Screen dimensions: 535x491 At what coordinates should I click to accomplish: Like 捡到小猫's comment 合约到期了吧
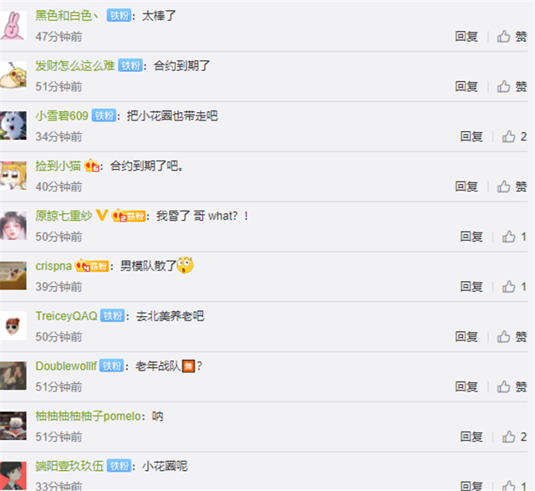(x=511, y=187)
